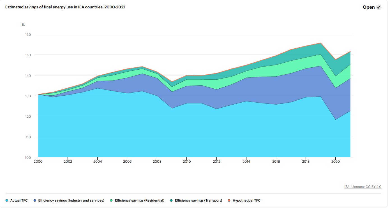Toggle the Efficiency savings (Residential) label
The image size is (390, 208).
click(140, 200)
